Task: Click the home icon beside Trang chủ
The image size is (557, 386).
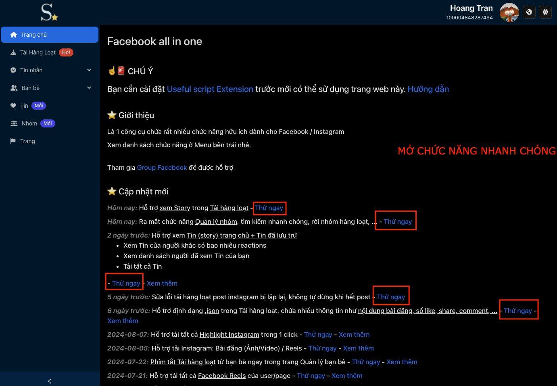Action: click(14, 35)
